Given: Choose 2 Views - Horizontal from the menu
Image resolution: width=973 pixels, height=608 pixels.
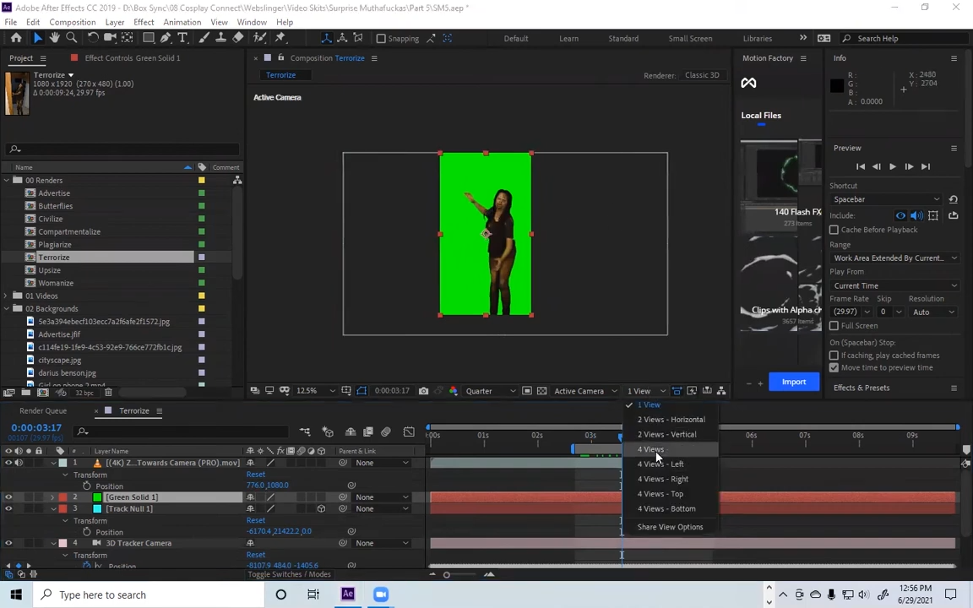Looking at the screenshot, I should (671, 420).
